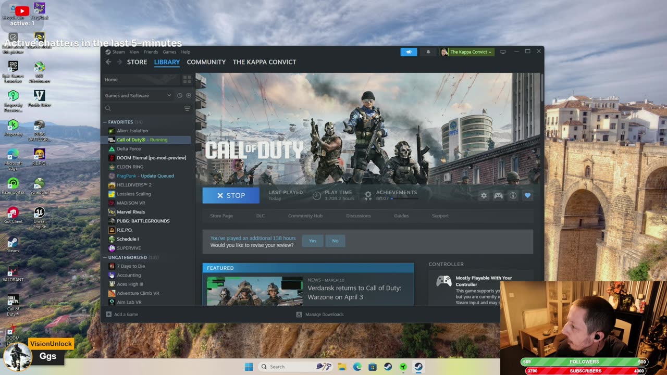Click the Play Time clock icon
Viewport: 667px width, 375px height.
[x=316, y=195]
